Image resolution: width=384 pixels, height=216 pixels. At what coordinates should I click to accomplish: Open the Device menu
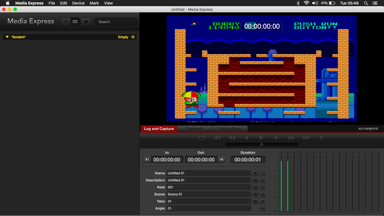(78, 3)
